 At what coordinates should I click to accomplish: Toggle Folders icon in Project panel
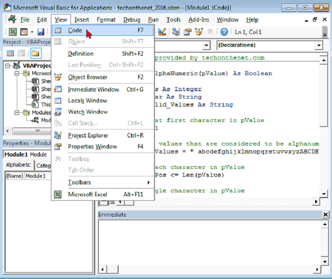(x=35, y=53)
